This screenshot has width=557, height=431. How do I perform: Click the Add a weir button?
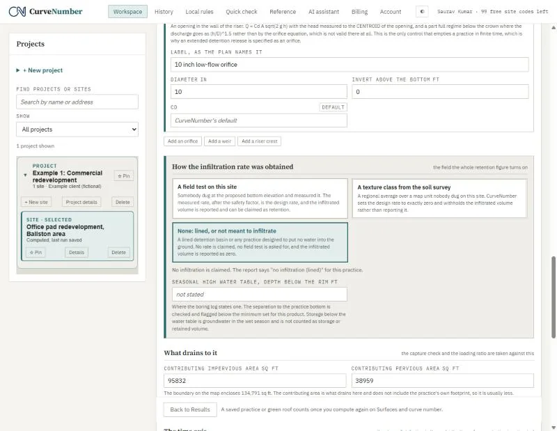click(x=219, y=141)
